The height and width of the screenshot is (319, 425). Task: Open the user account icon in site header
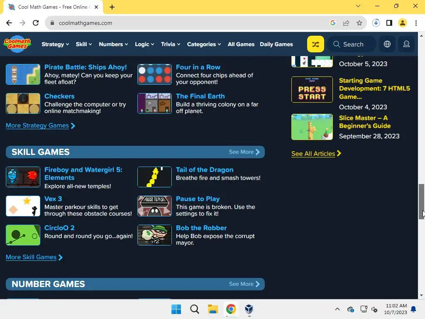click(406, 44)
